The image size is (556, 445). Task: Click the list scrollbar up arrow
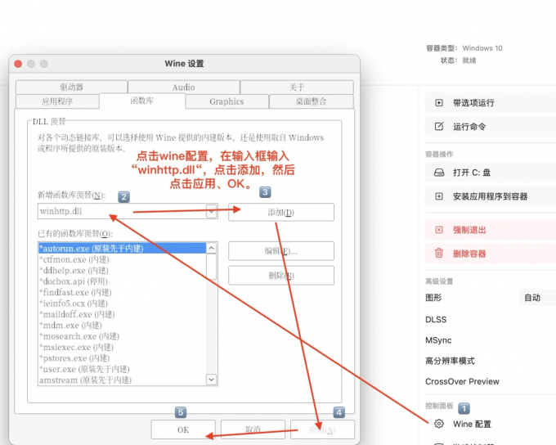pyautogui.click(x=211, y=248)
